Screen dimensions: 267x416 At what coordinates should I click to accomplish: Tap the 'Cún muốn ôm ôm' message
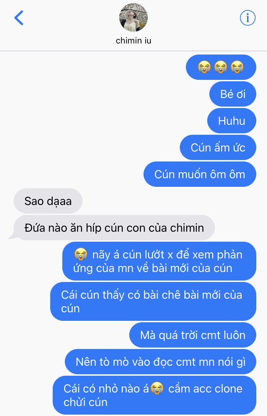(x=200, y=174)
